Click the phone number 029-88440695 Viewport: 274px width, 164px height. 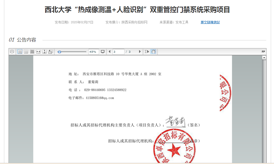tap(95, 90)
